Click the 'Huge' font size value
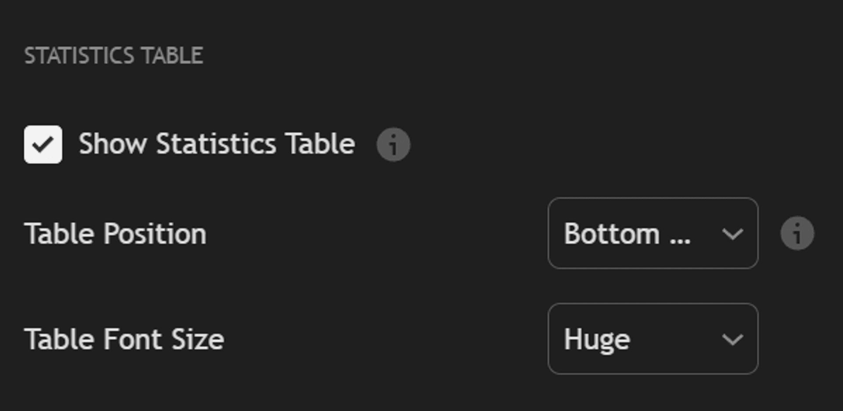Screen dimensions: 843x411 coord(597,339)
